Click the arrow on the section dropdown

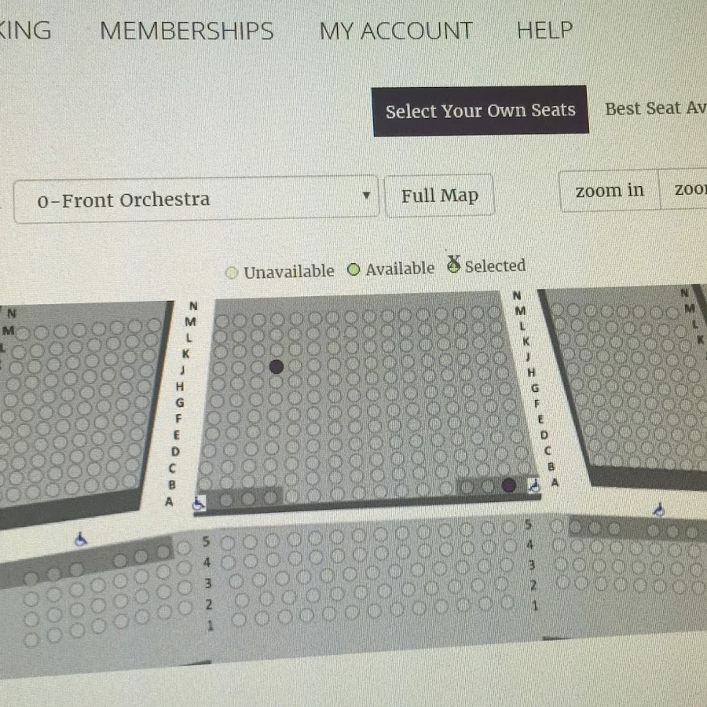tap(366, 196)
